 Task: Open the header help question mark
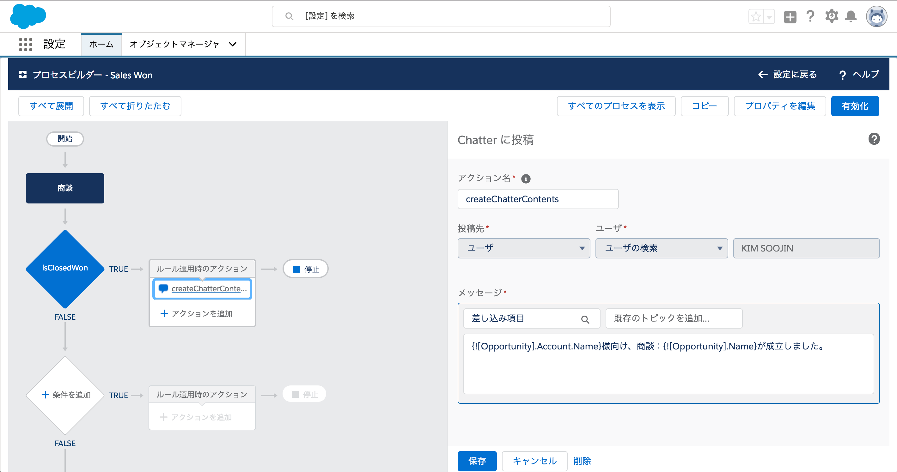coord(810,16)
